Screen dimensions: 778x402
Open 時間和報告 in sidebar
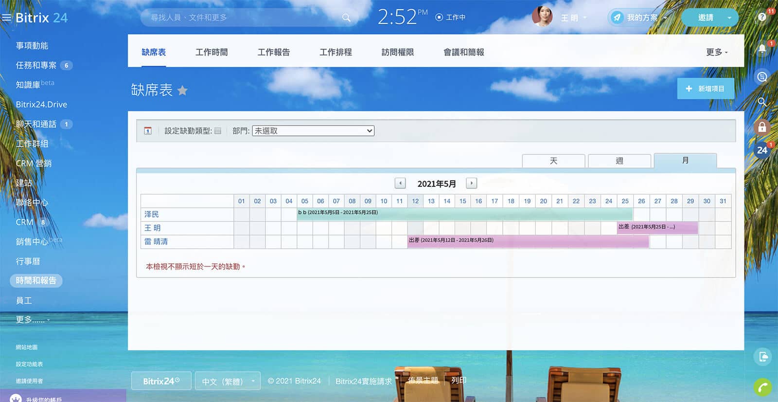[x=36, y=280]
